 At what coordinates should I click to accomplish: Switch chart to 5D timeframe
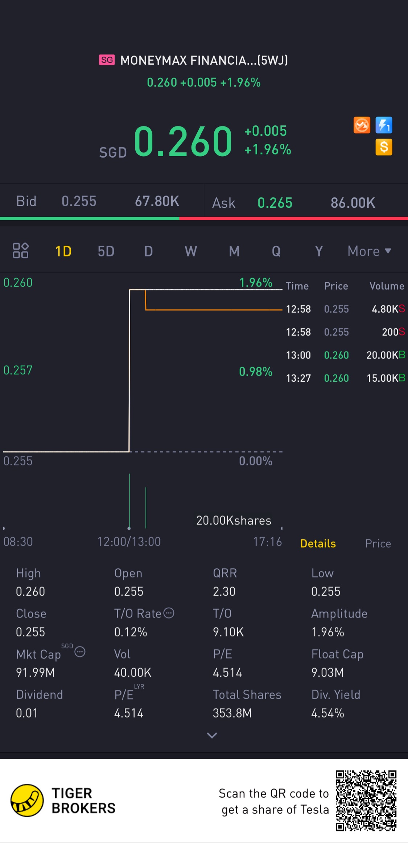[106, 251]
